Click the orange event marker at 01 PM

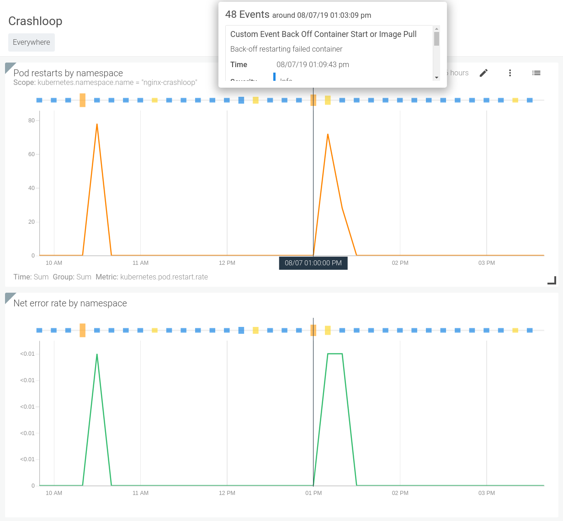(313, 100)
